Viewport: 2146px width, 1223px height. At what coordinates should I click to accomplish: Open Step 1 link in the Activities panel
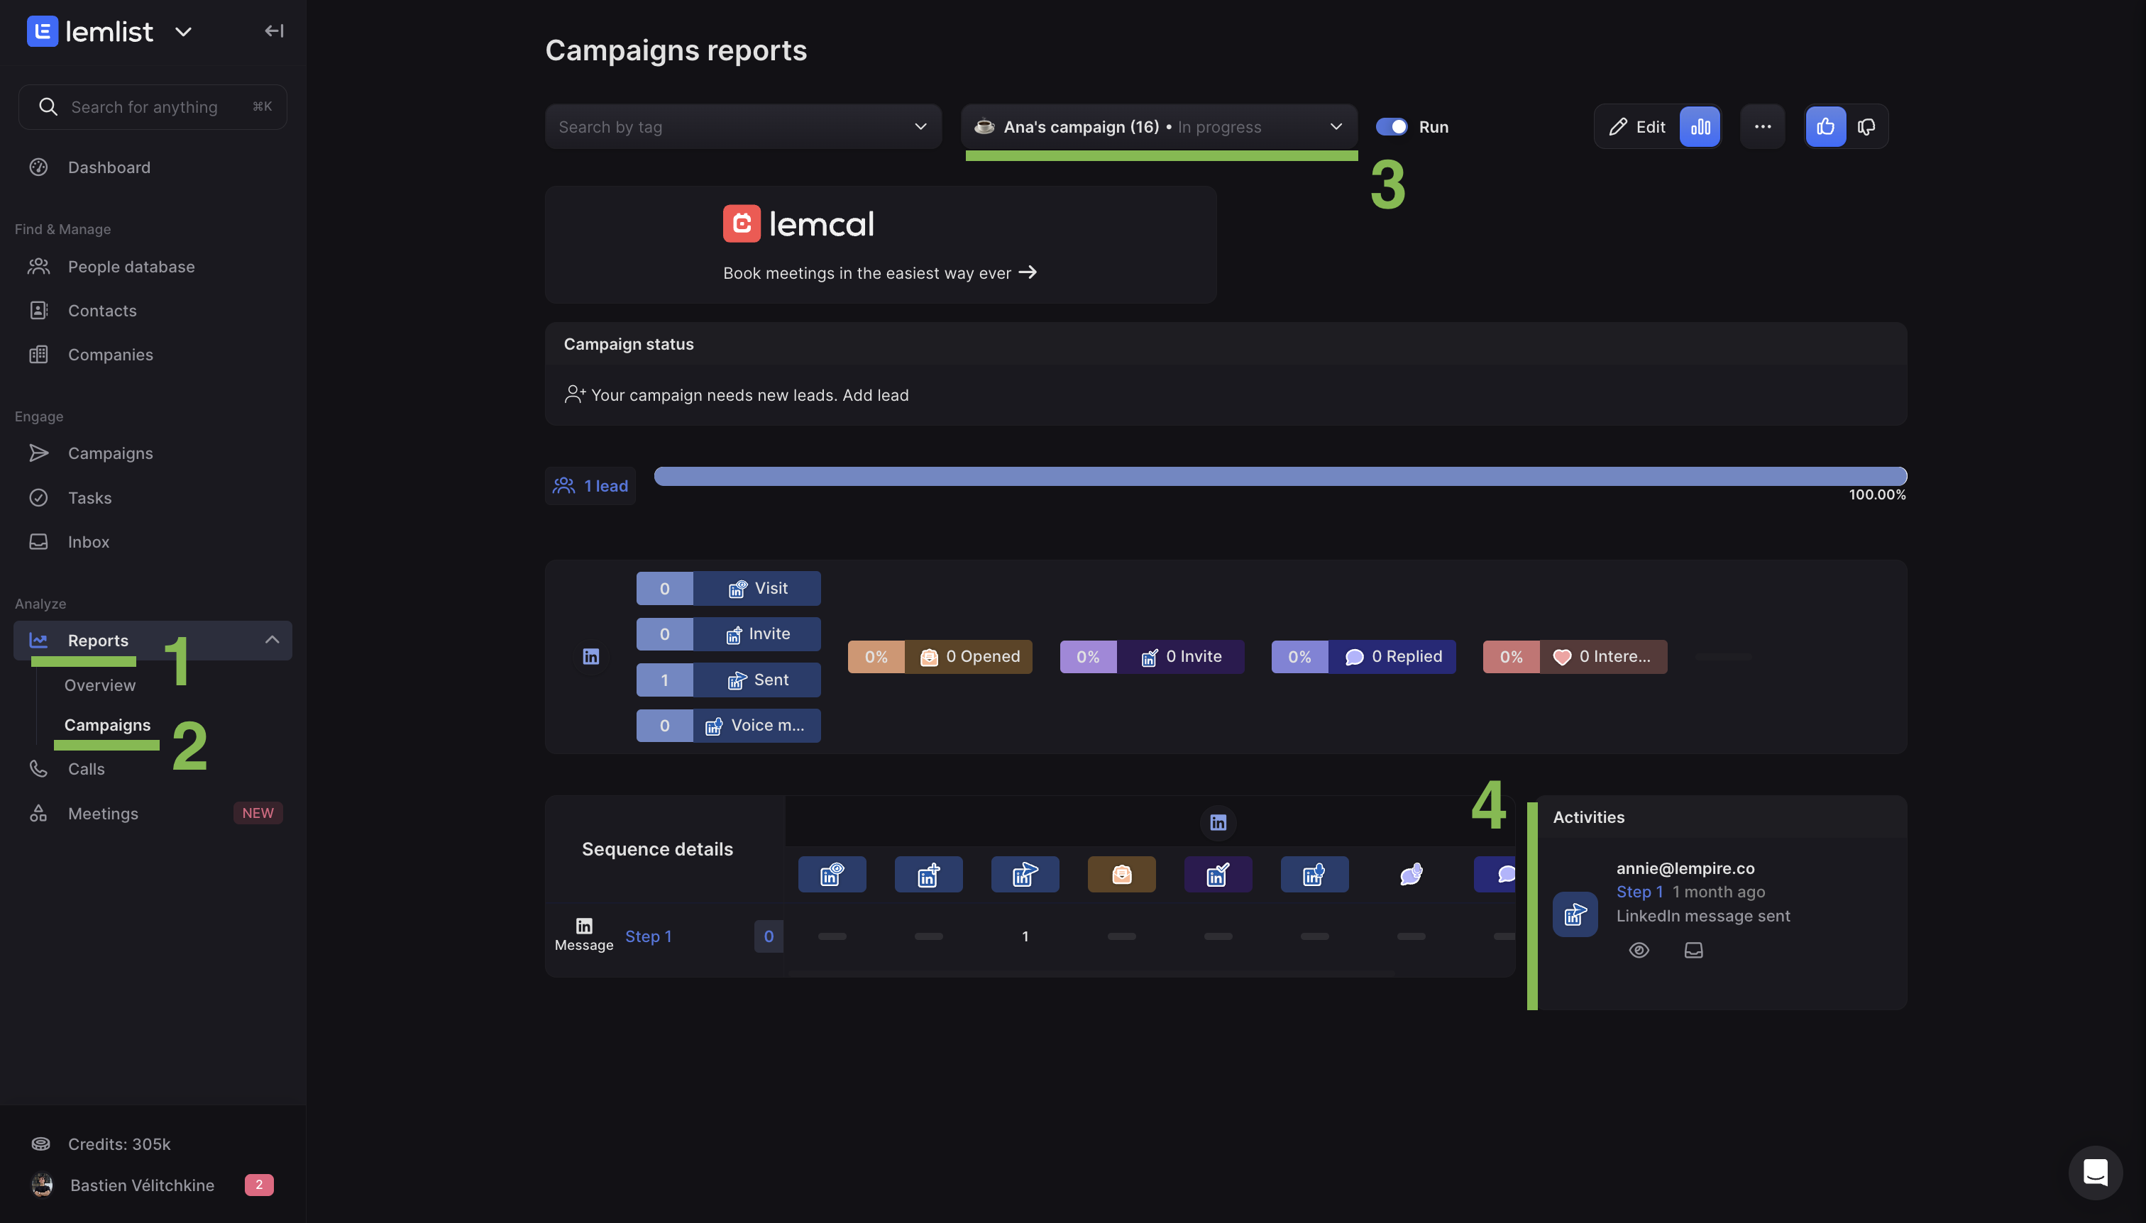pos(1640,892)
